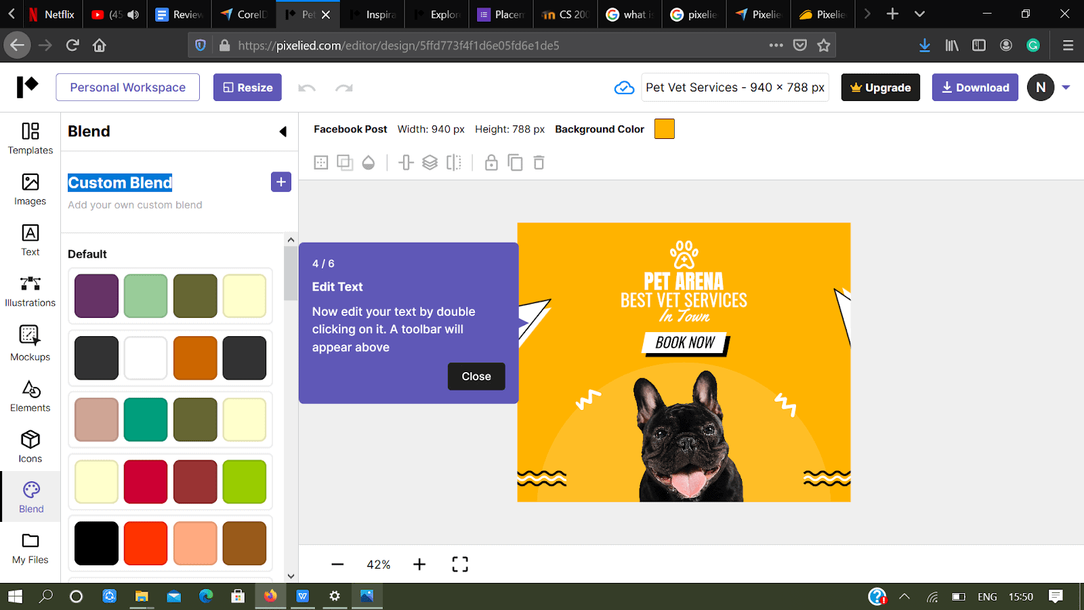Bookmark this page with star icon

[824, 45]
